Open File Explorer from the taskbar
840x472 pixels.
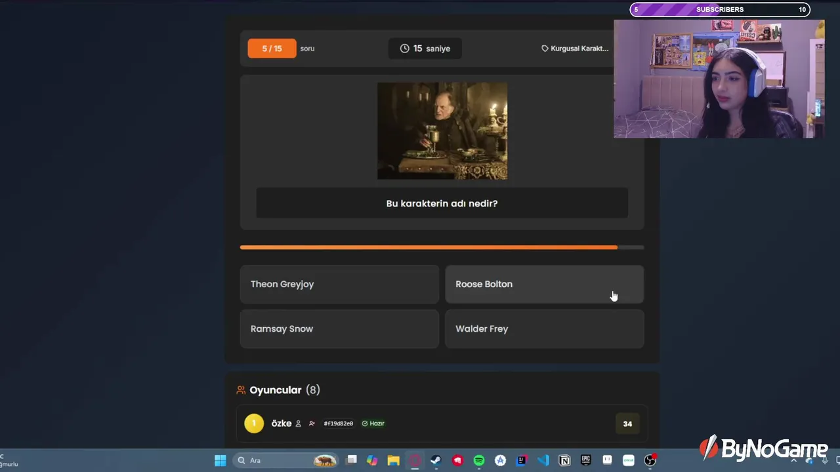393,460
